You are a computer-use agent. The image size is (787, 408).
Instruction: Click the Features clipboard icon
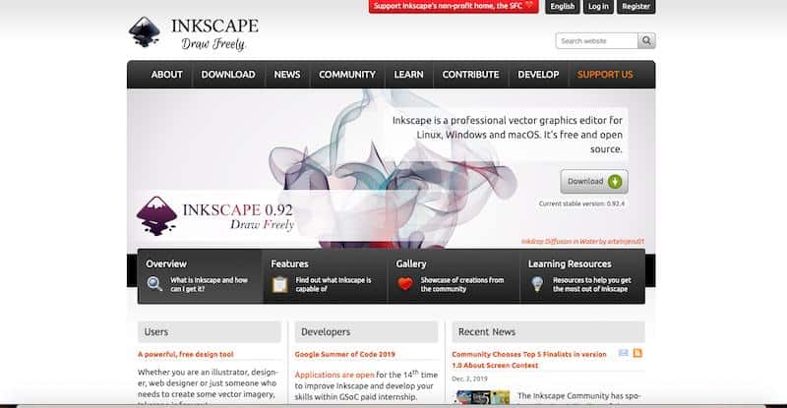pos(279,284)
